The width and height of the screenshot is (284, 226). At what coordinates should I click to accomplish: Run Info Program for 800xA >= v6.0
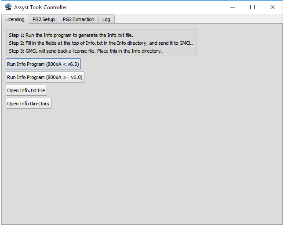coord(44,77)
